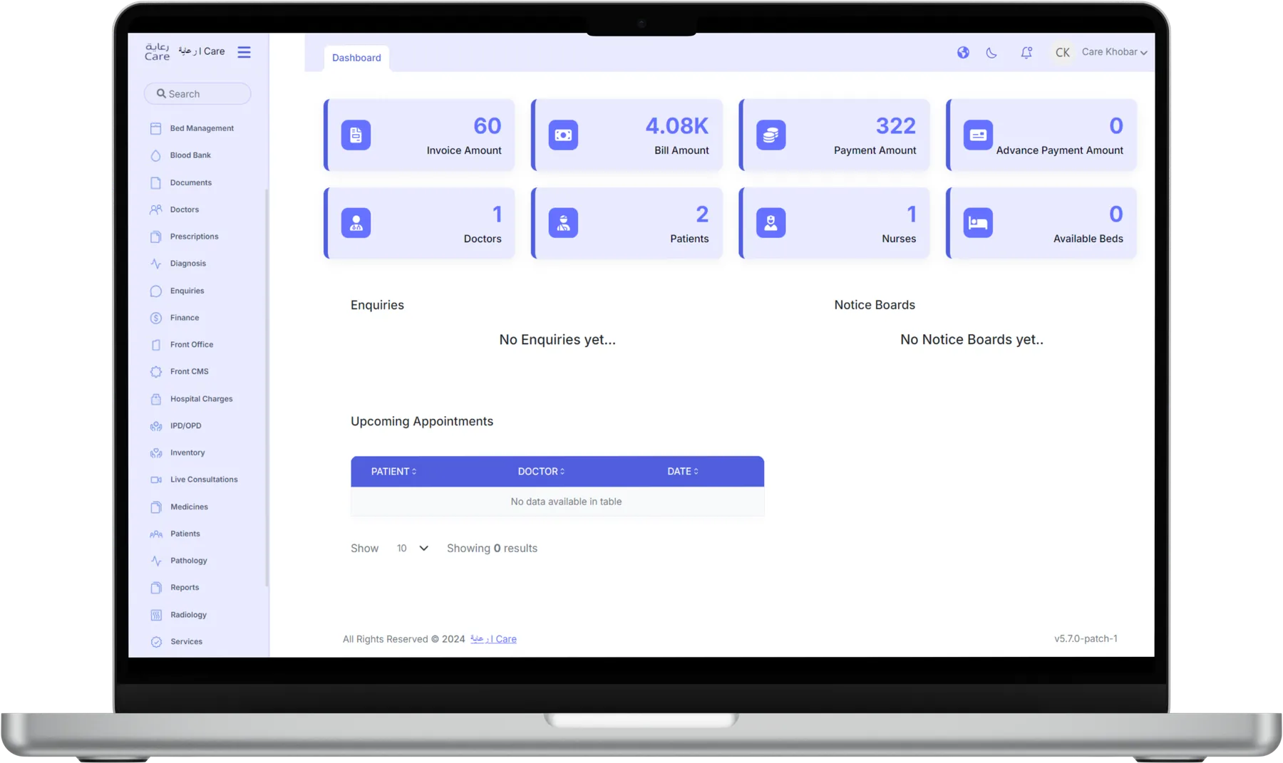Open the Show 10 rows dropdown
The width and height of the screenshot is (1283, 763).
412,549
